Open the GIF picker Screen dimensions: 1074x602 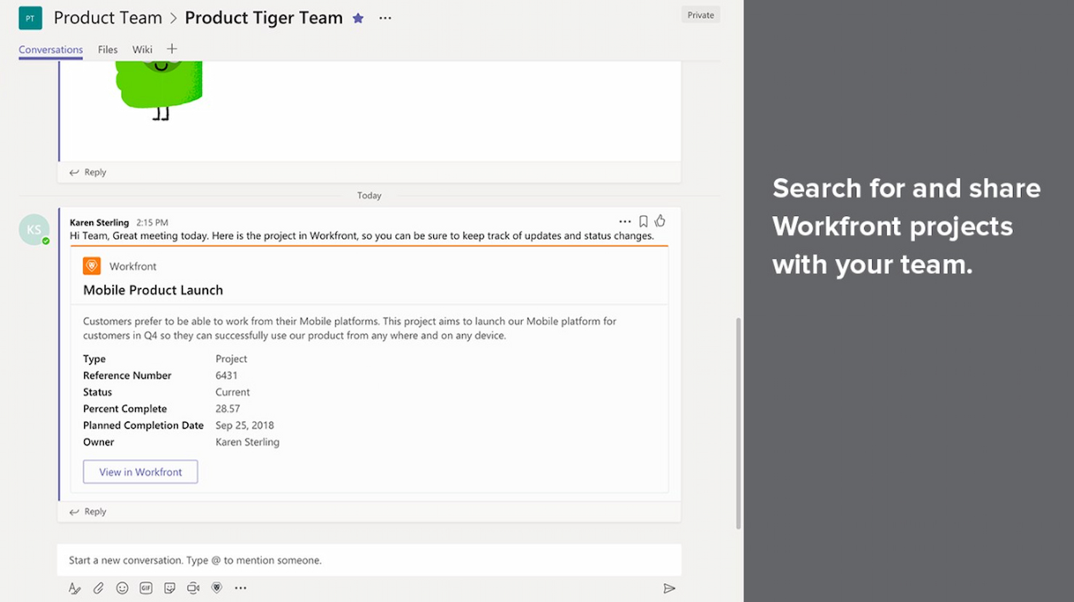146,588
